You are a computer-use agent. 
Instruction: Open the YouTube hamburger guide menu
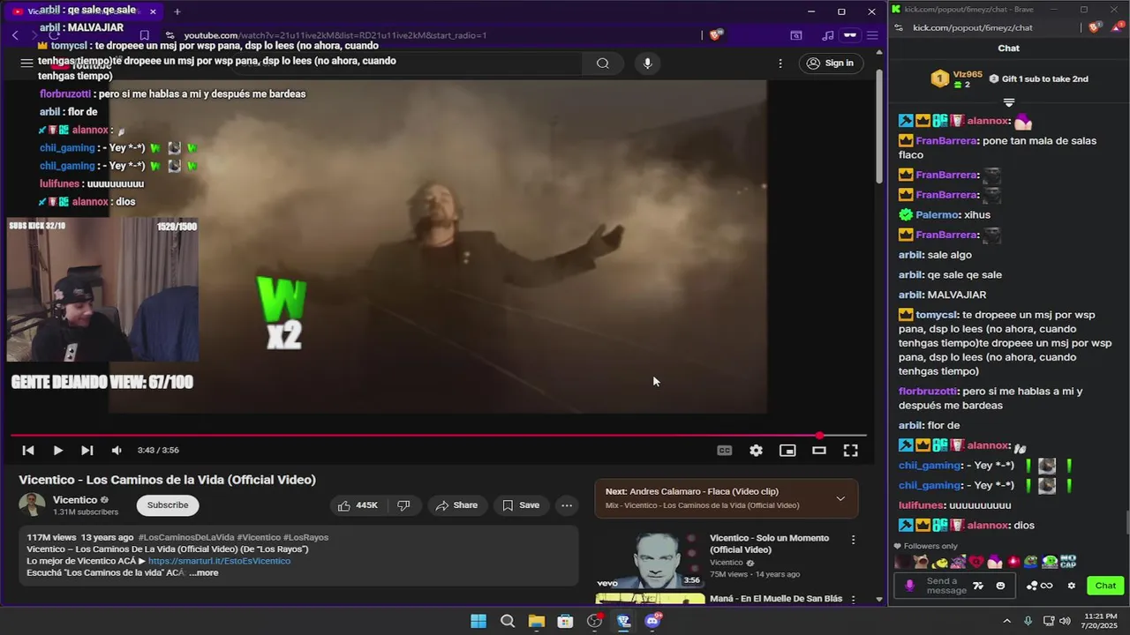[x=26, y=63]
